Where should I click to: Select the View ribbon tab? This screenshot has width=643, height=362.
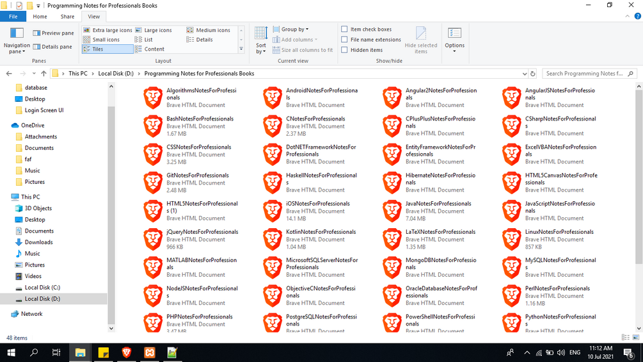[x=93, y=17]
